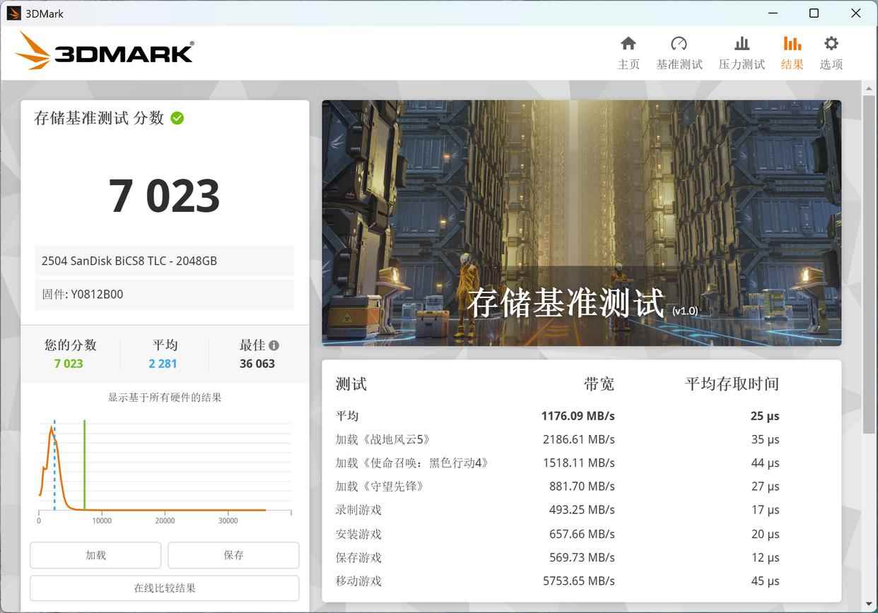Maximize the 3DMark window

coord(814,13)
